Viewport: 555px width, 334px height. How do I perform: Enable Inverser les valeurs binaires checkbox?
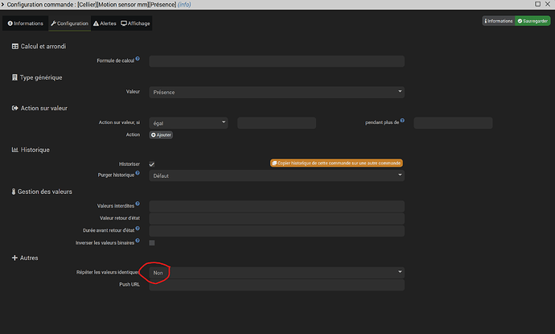(152, 243)
